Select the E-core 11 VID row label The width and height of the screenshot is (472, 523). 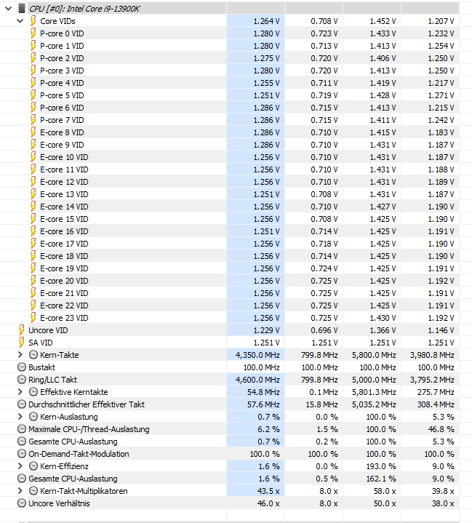(64, 169)
